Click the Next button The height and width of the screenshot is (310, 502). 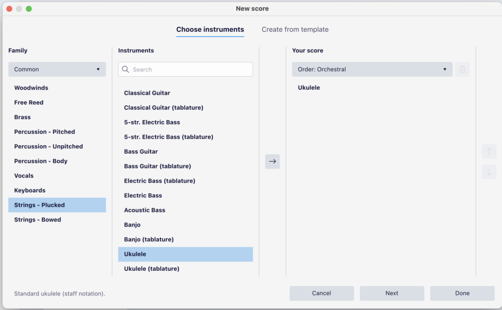[392, 293]
